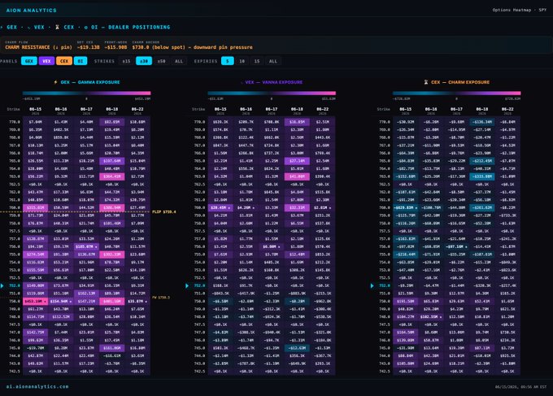Image resolution: width=553 pixels, height=396 pixels.
Task: Click the AION ANALYTICS logo text
Action: (x=31, y=11)
